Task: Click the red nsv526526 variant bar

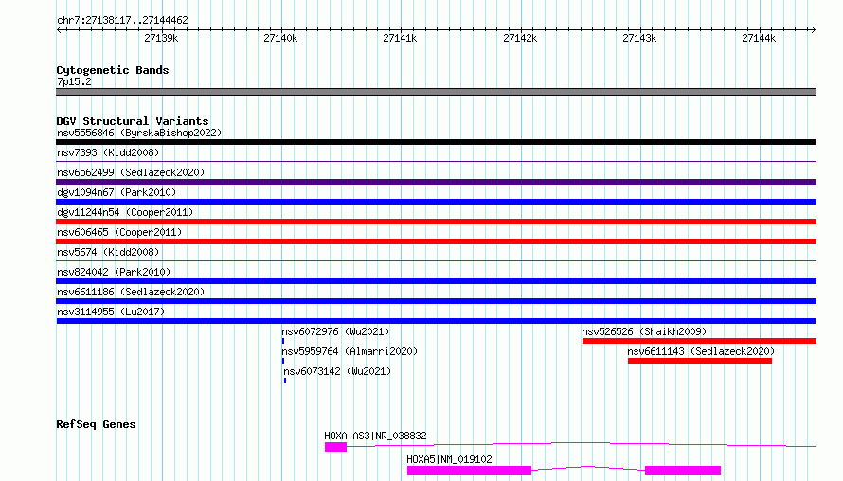Action: tap(699, 341)
